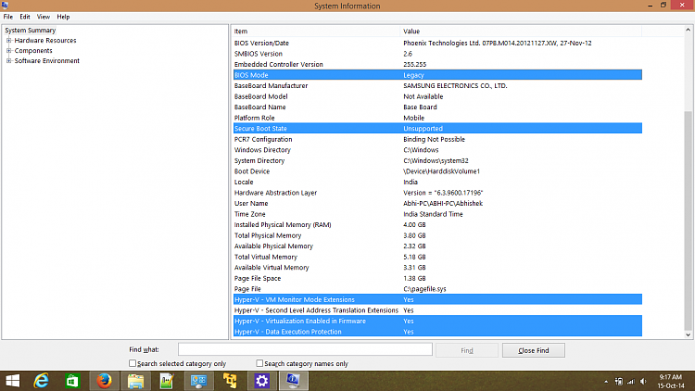Select the BIOS Mode row
The image size is (695, 391).
pos(437,75)
